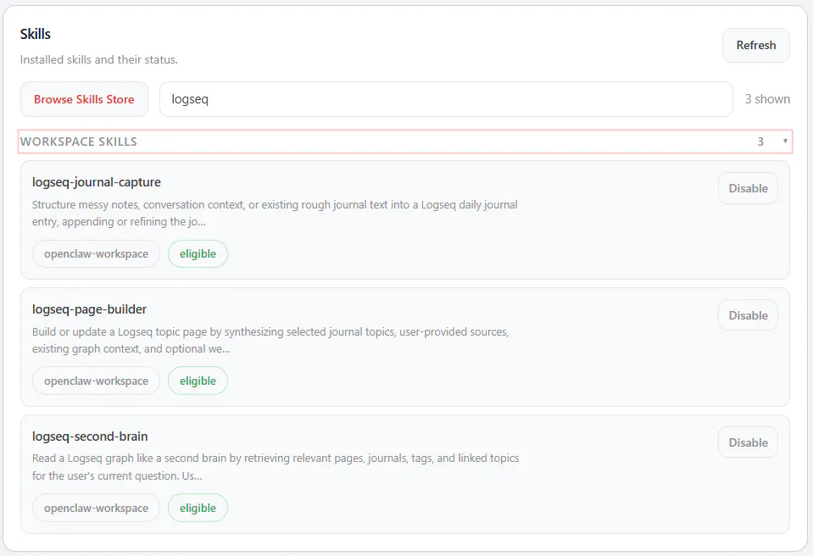Click eligible badge on logseq-page-builder
813x556 pixels.
pos(198,381)
